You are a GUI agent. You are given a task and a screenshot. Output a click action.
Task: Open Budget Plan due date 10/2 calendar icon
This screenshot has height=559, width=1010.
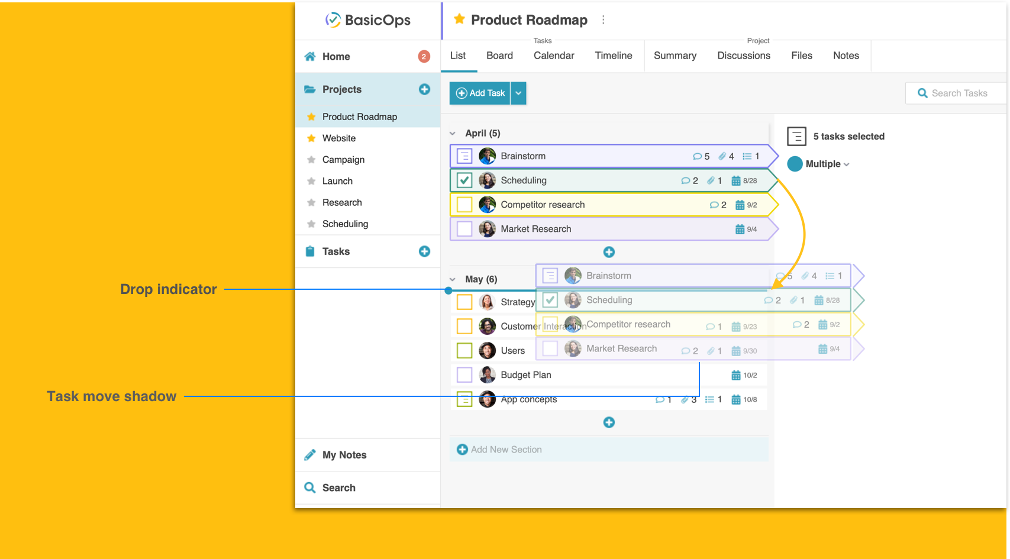(x=735, y=375)
